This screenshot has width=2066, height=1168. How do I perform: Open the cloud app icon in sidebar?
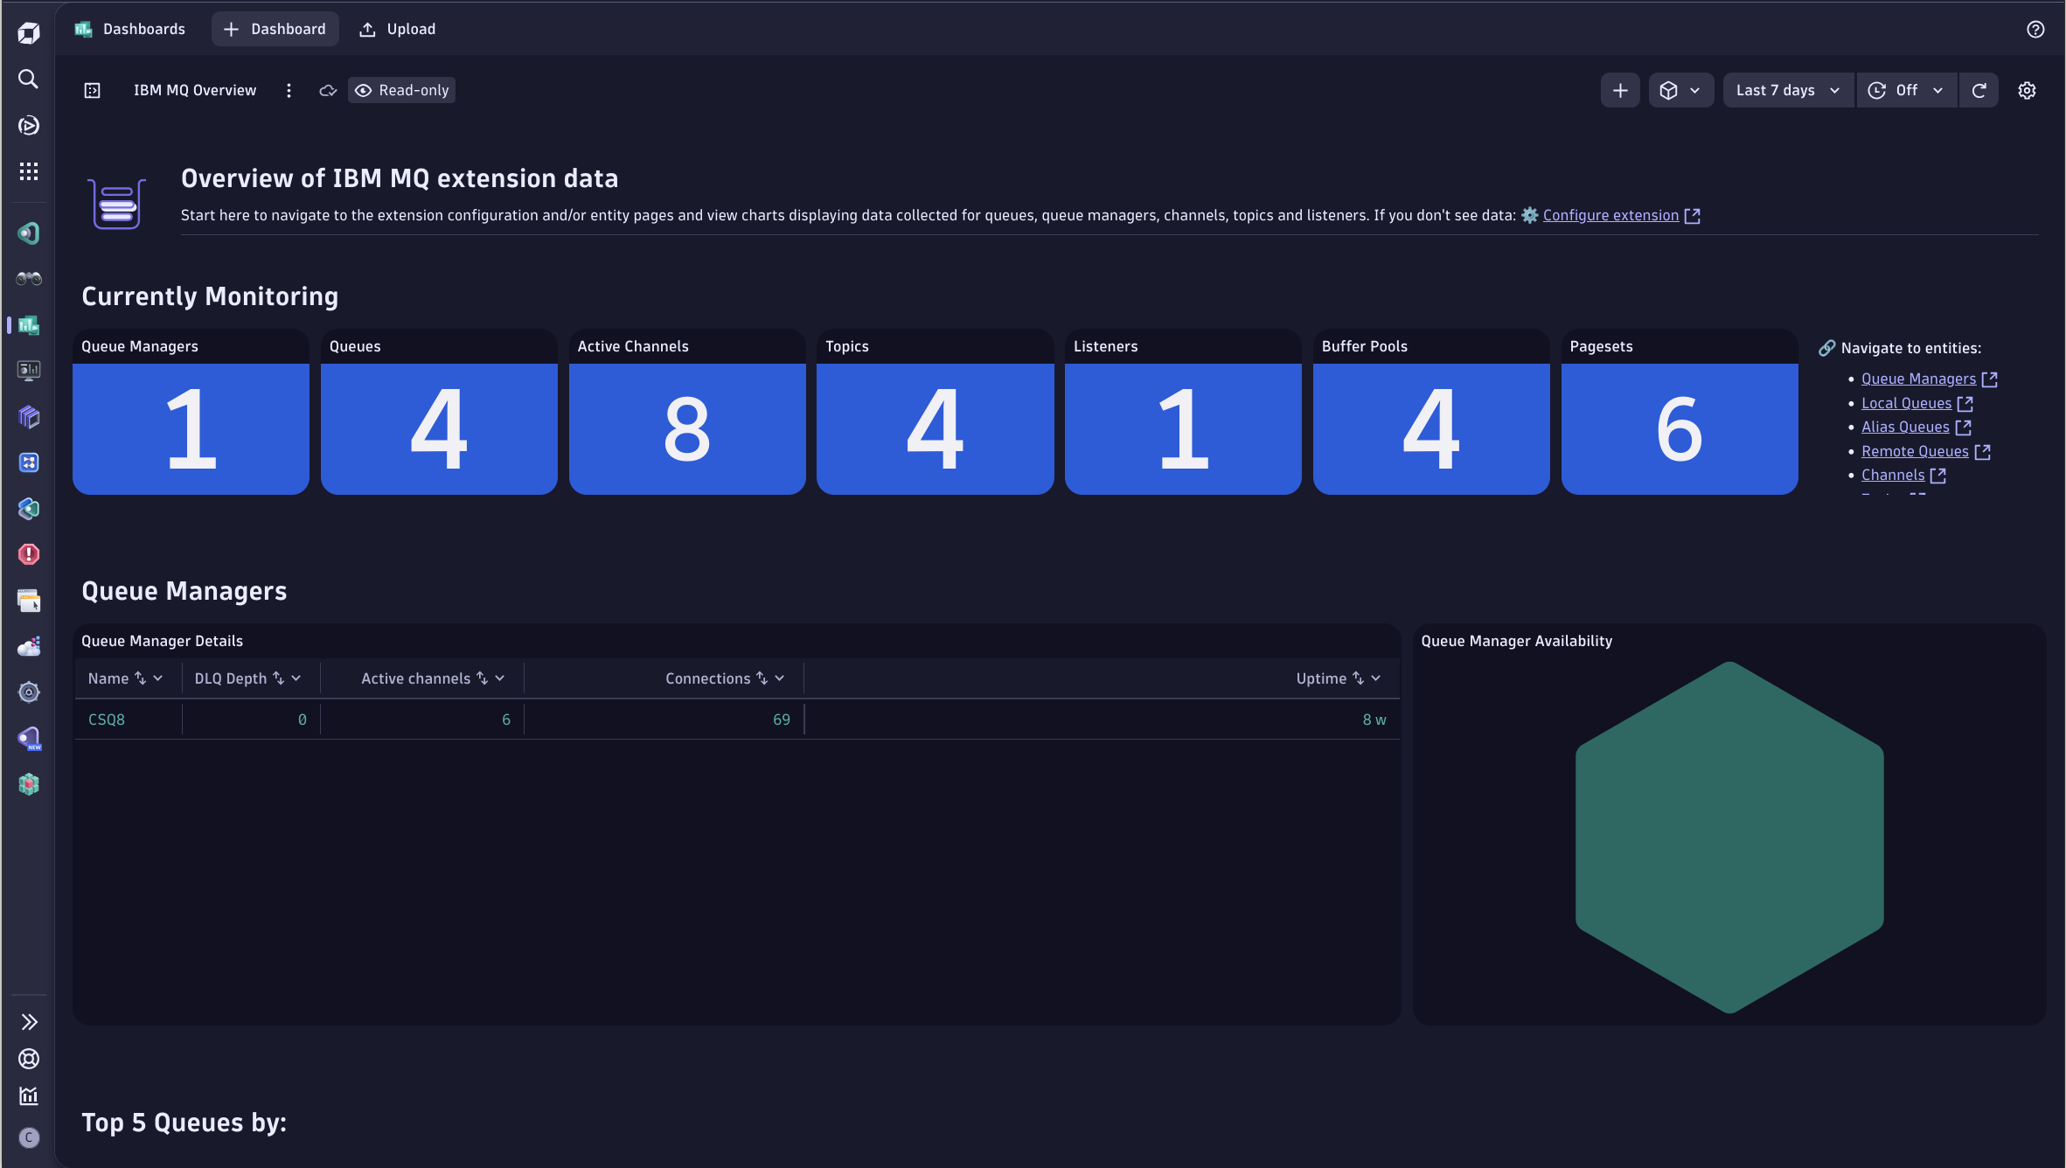click(x=29, y=647)
